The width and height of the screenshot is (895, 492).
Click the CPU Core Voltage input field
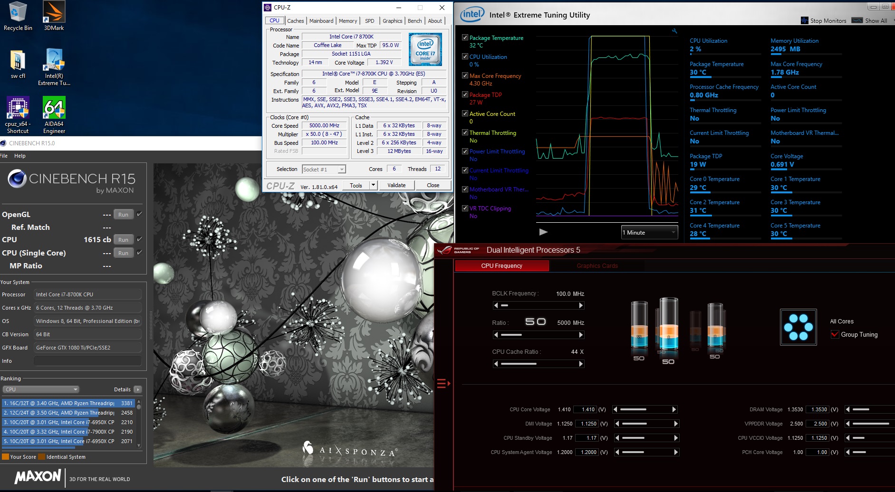click(x=585, y=409)
